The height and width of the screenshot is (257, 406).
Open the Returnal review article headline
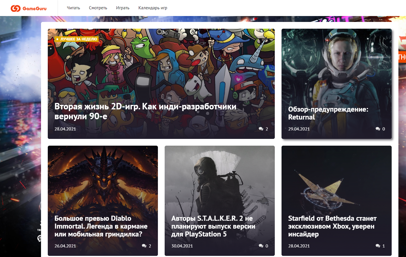click(328, 113)
